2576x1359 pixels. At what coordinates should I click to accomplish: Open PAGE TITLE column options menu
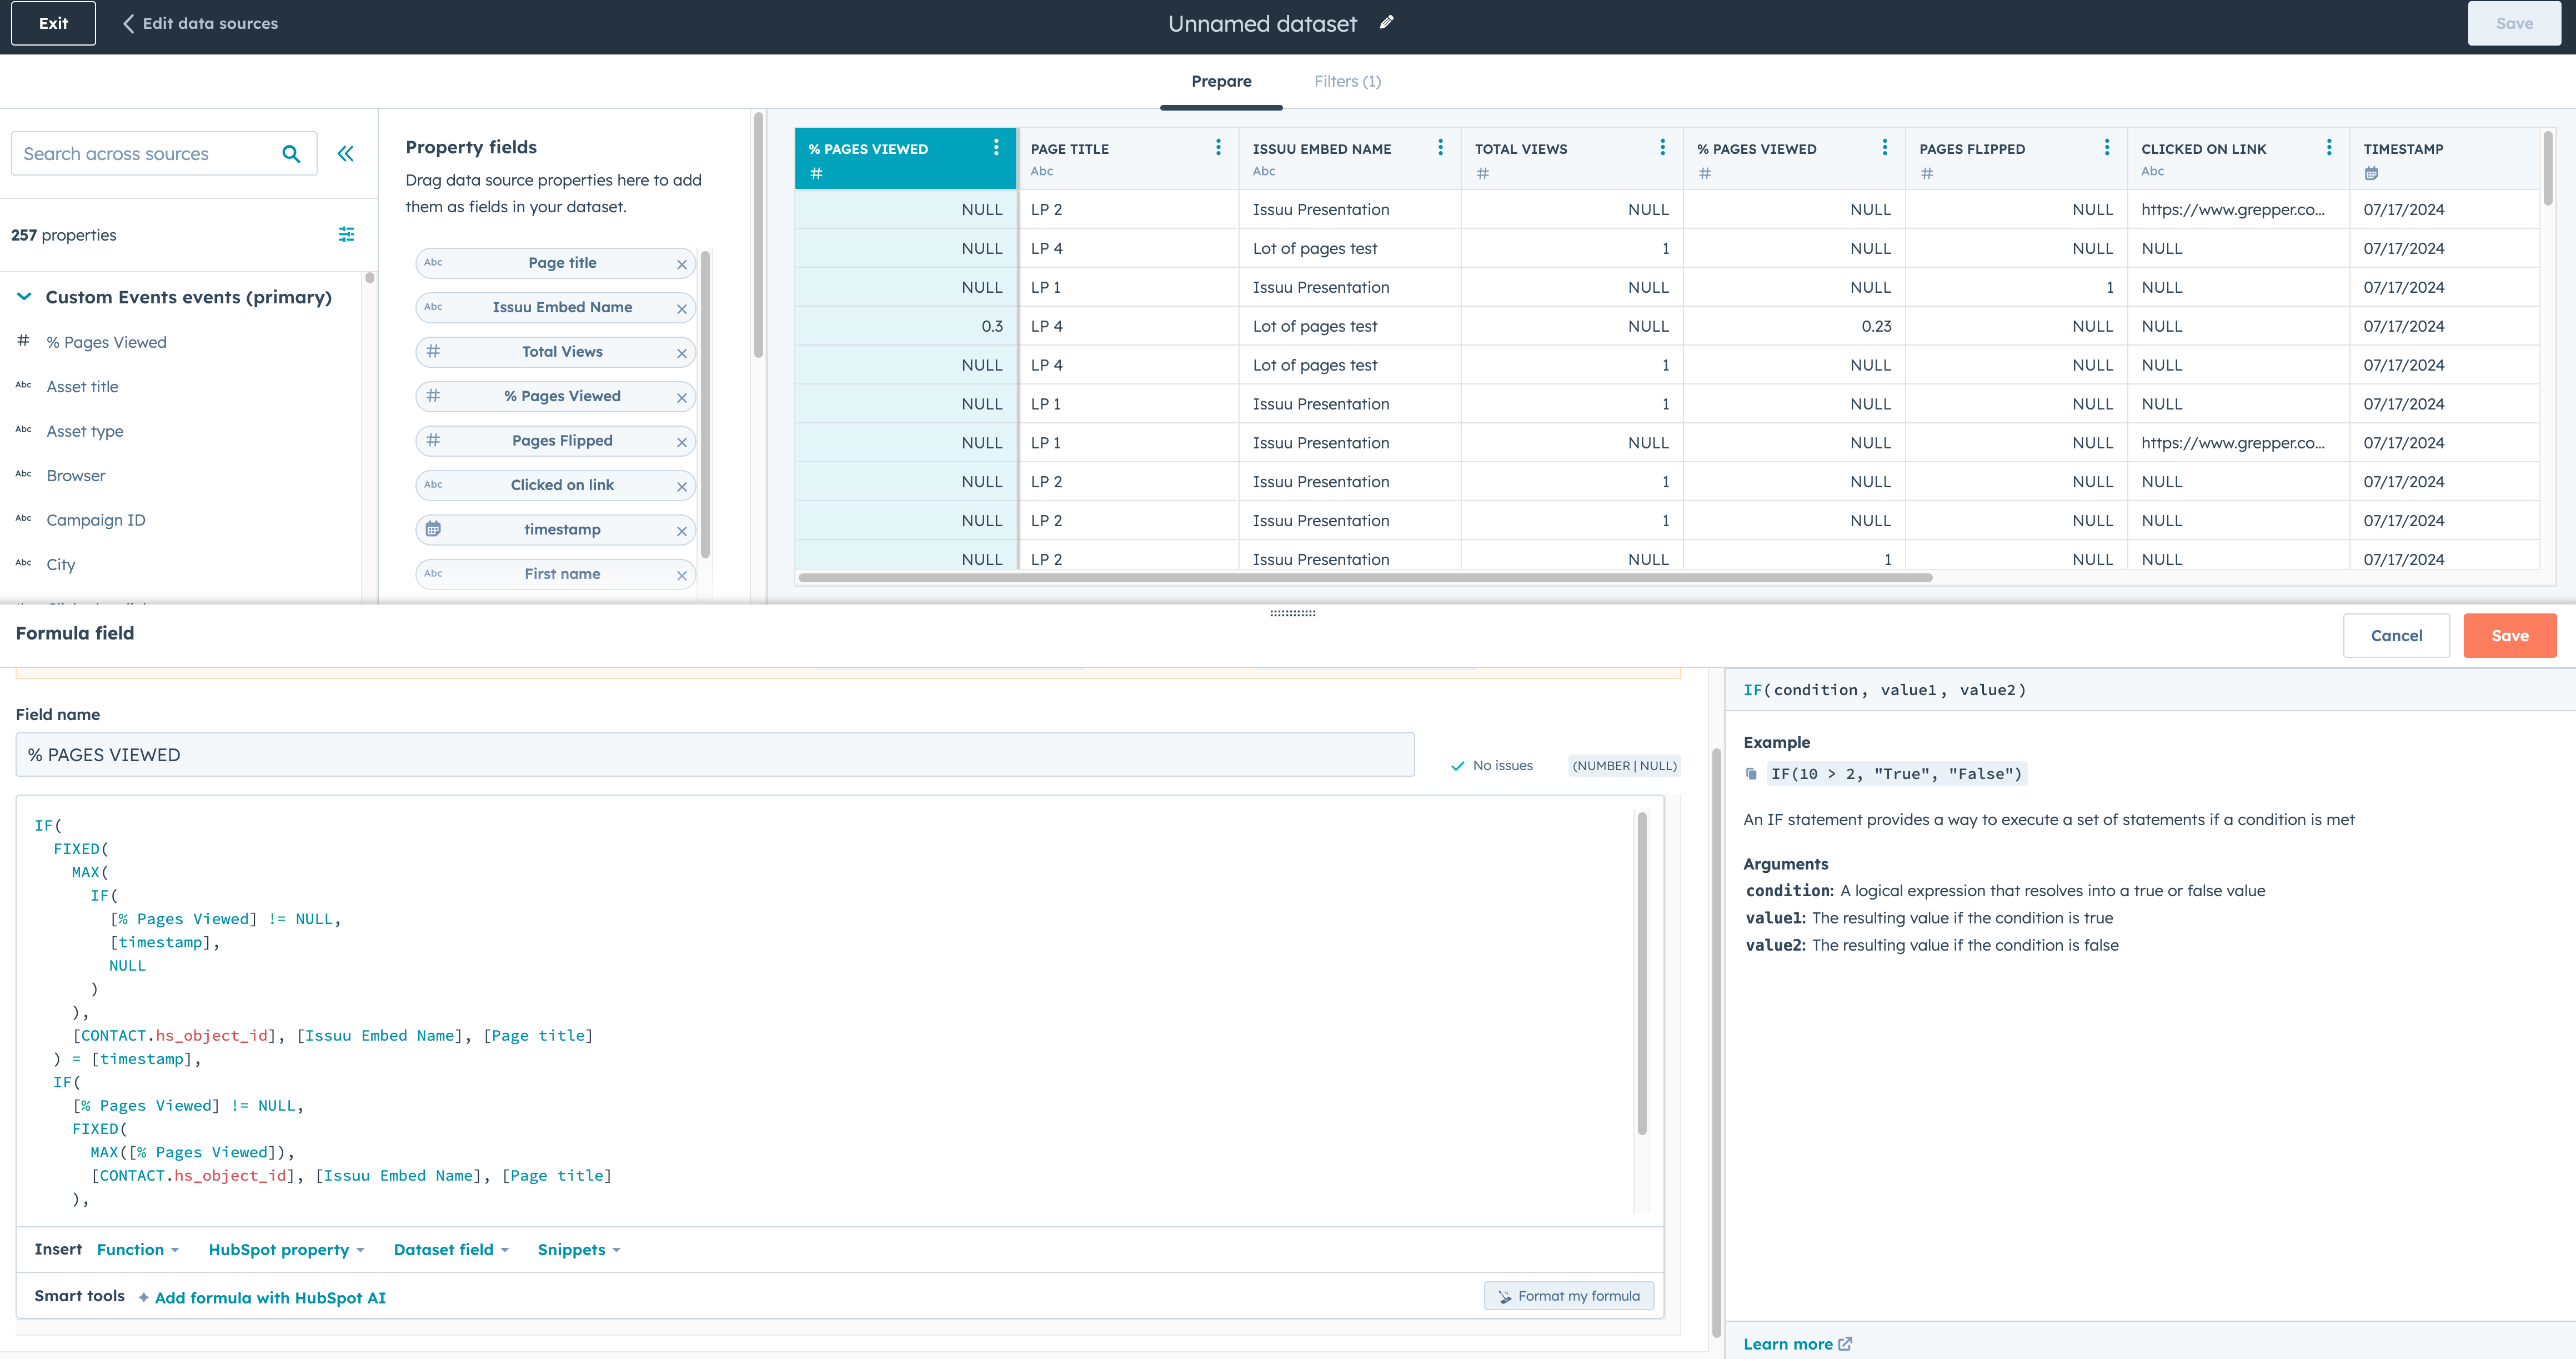tap(1218, 147)
